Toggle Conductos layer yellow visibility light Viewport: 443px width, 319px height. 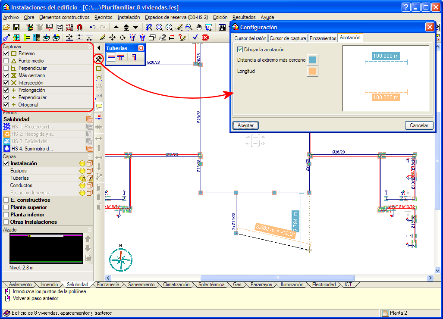pyautogui.click(x=82, y=185)
